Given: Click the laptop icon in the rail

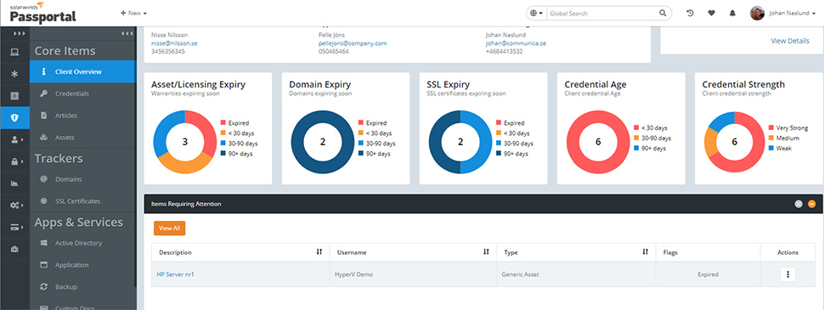Looking at the screenshot, I should (x=14, y=52).
